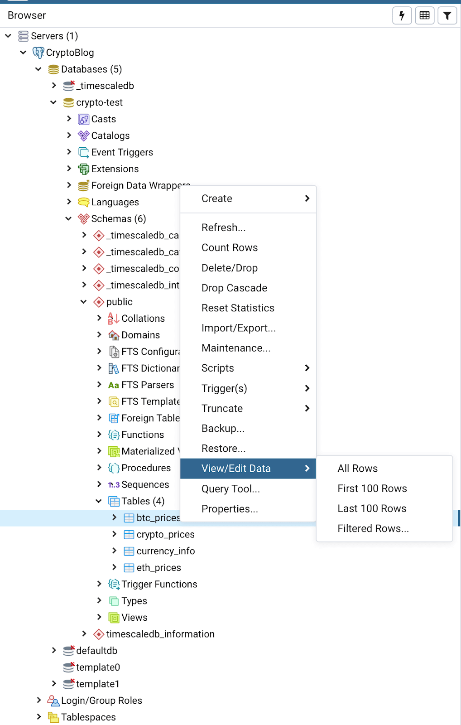This screenshot has height=725, width=461.
Task: Click the Login/Group Roles icon
Action: coord(53,701)
